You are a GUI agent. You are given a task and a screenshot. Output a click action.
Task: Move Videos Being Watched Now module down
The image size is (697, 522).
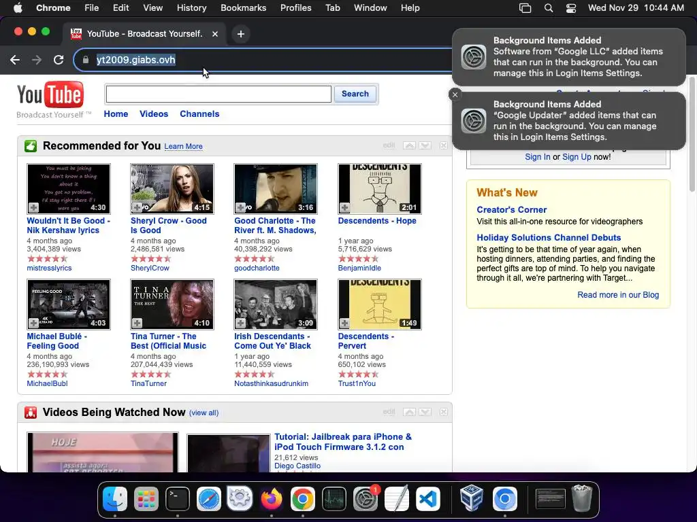point(425,412)
